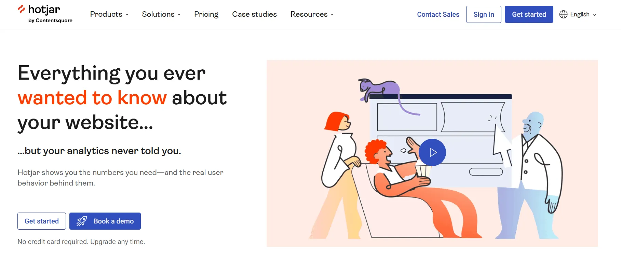621x258 pixels.
Task: Play the hero video
Action: tap(432, 152)
